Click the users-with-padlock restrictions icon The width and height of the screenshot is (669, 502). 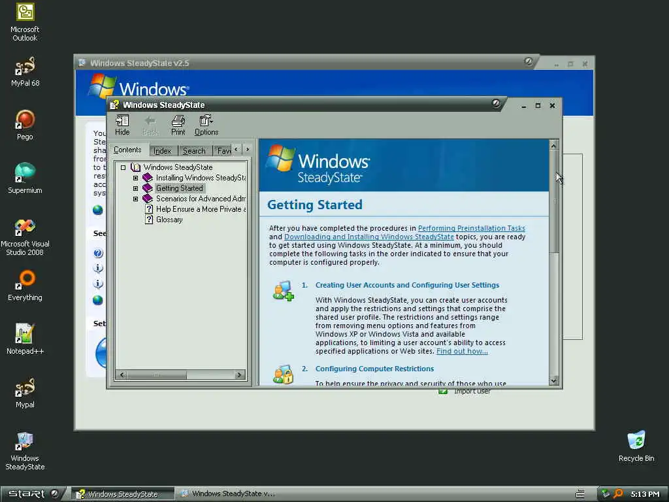click(x=284, y=375)
